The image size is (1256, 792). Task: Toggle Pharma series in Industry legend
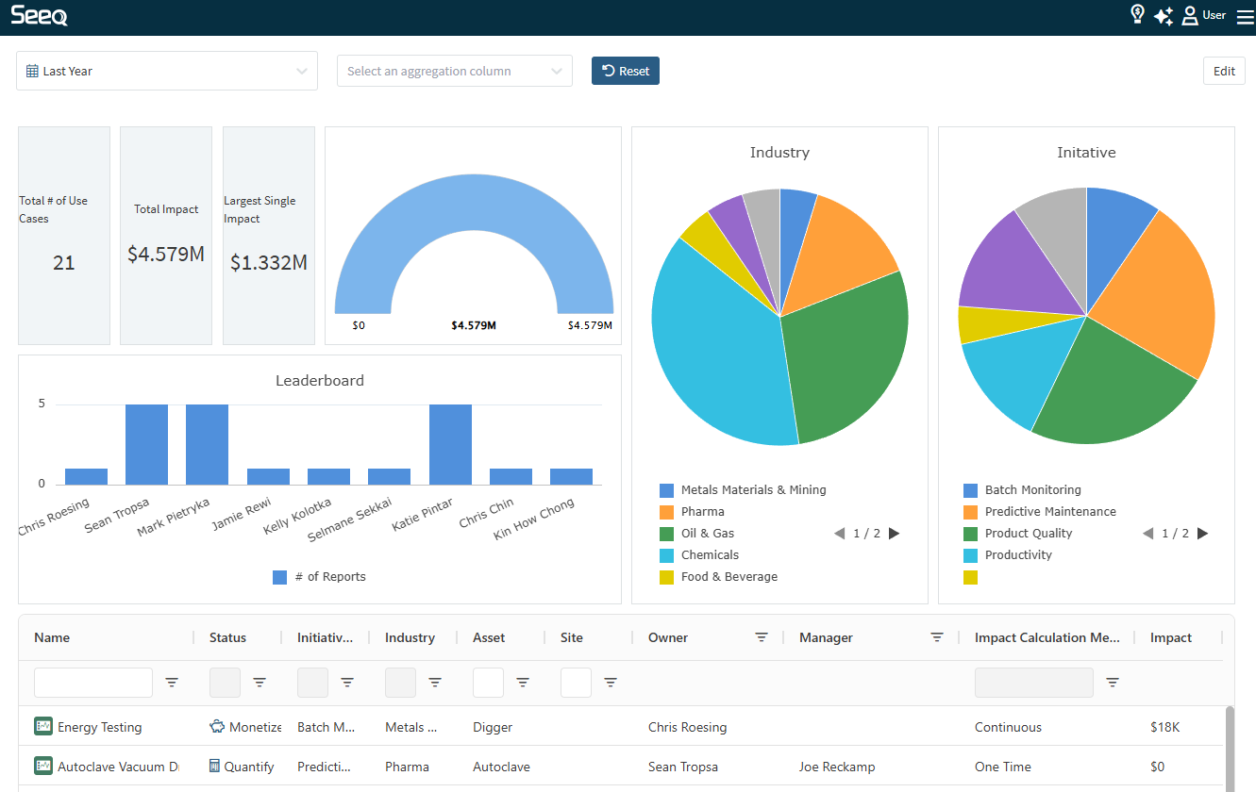coord(702,512)
